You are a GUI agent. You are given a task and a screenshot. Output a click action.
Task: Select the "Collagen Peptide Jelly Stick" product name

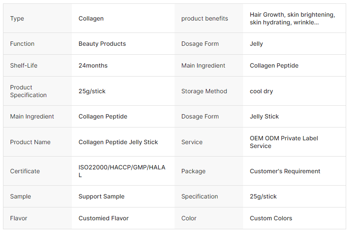[119, 142]
